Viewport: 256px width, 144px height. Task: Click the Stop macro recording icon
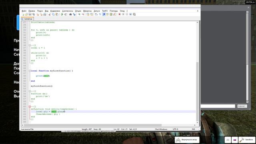(x=123, y=14)
